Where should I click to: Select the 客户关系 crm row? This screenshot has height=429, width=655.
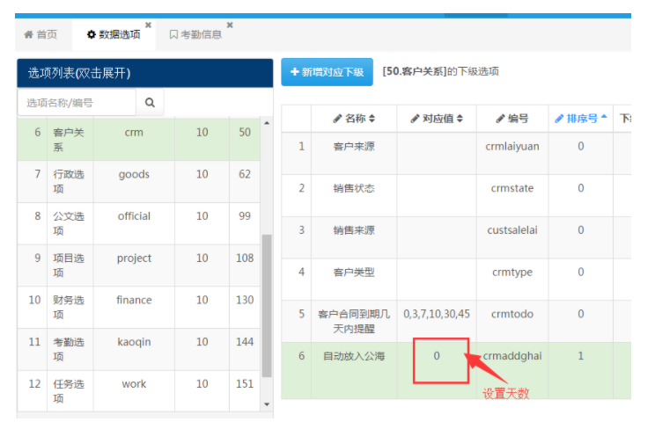pyautogui.click(x=139, y=140)
